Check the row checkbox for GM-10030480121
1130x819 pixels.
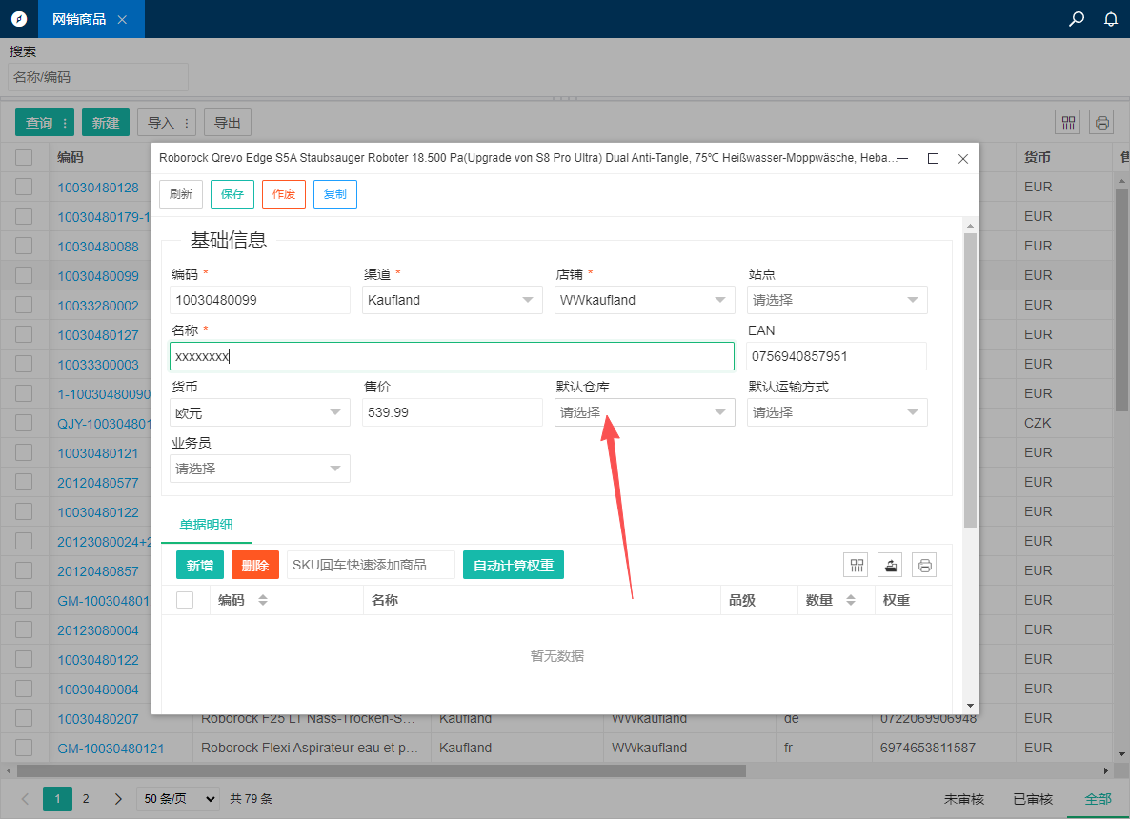(x=24, y=749)
